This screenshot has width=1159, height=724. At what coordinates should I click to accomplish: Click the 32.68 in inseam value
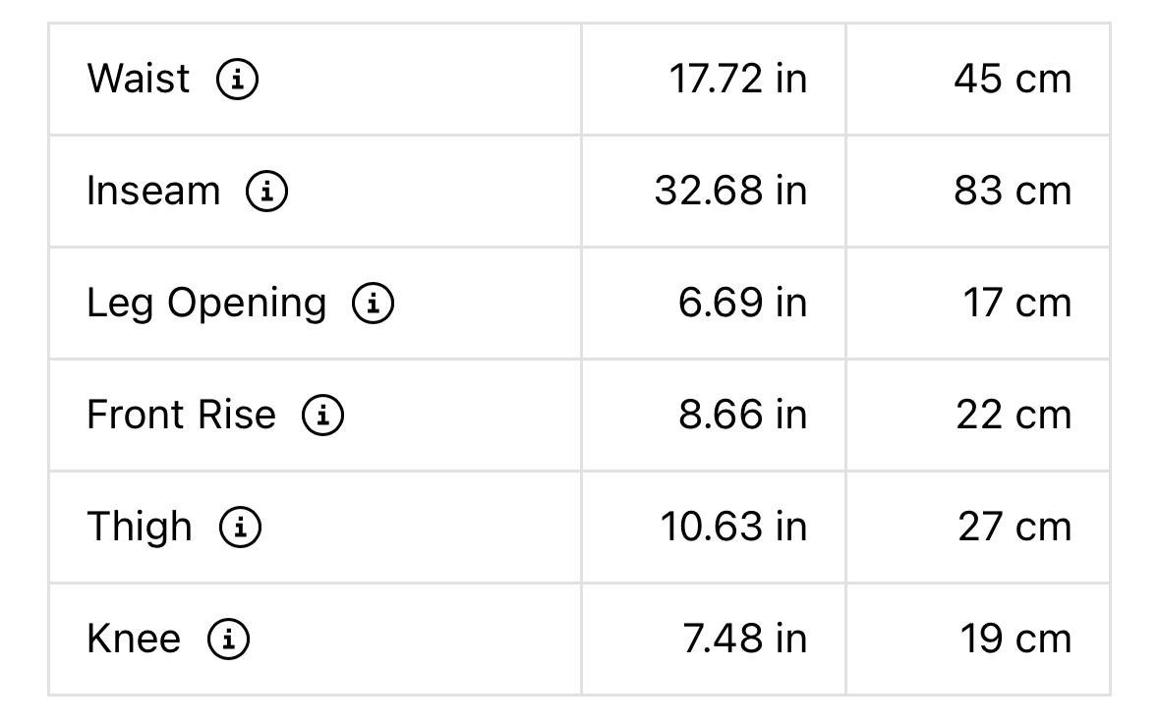click(730, 192)
